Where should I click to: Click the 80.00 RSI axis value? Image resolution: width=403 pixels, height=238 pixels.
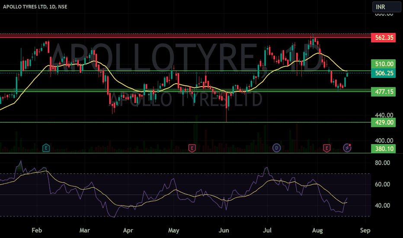[382, 163]
